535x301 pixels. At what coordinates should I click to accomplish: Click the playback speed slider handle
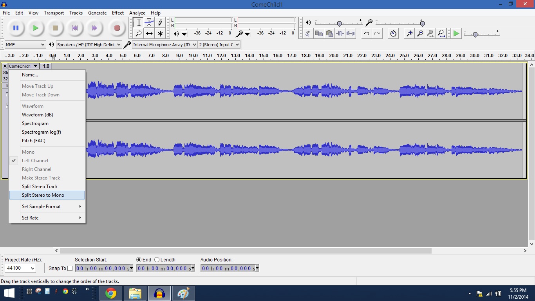pyautogui.click(x=475, y=34)
